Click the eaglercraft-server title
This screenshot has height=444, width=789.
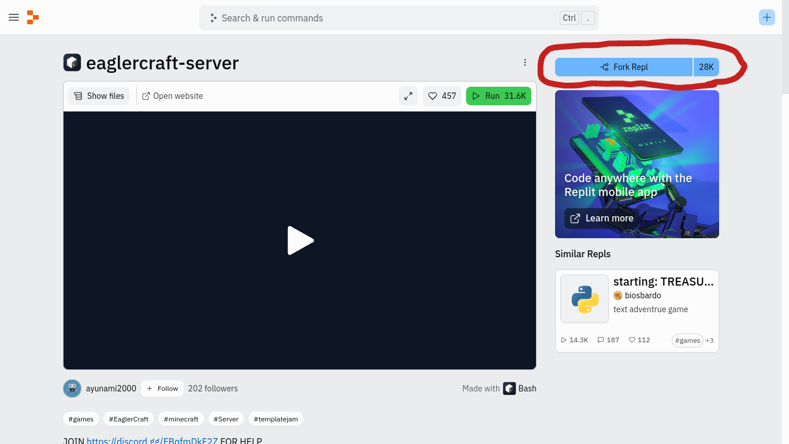click(x=162, y=62)
